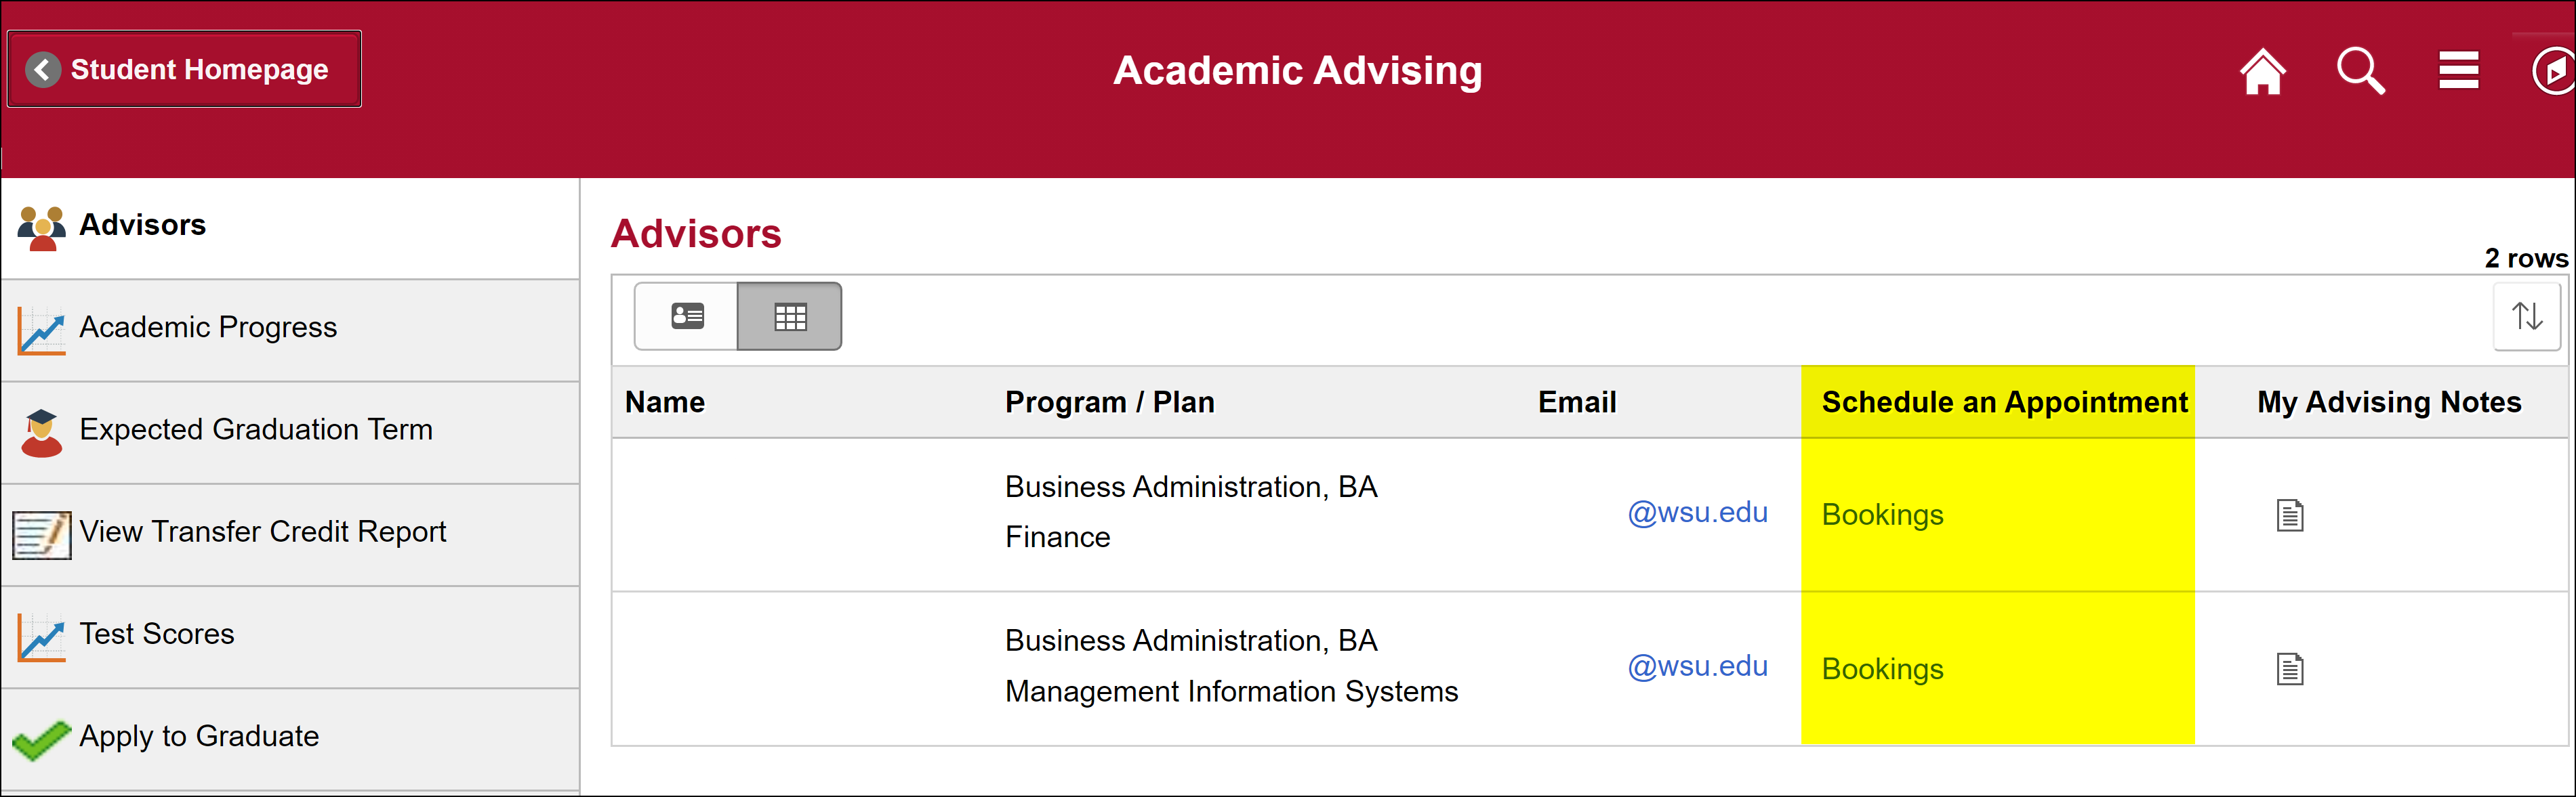Image resolution: width=2576 pixels, height=797 pixels.
Task: Select the Advisors sidebar entry
Action: (x=141, y=225)
